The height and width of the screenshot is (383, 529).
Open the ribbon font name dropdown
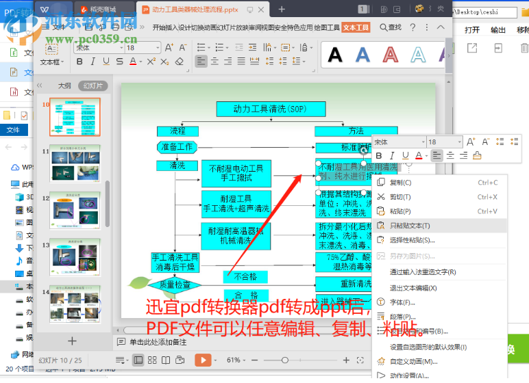pos(121,48)
